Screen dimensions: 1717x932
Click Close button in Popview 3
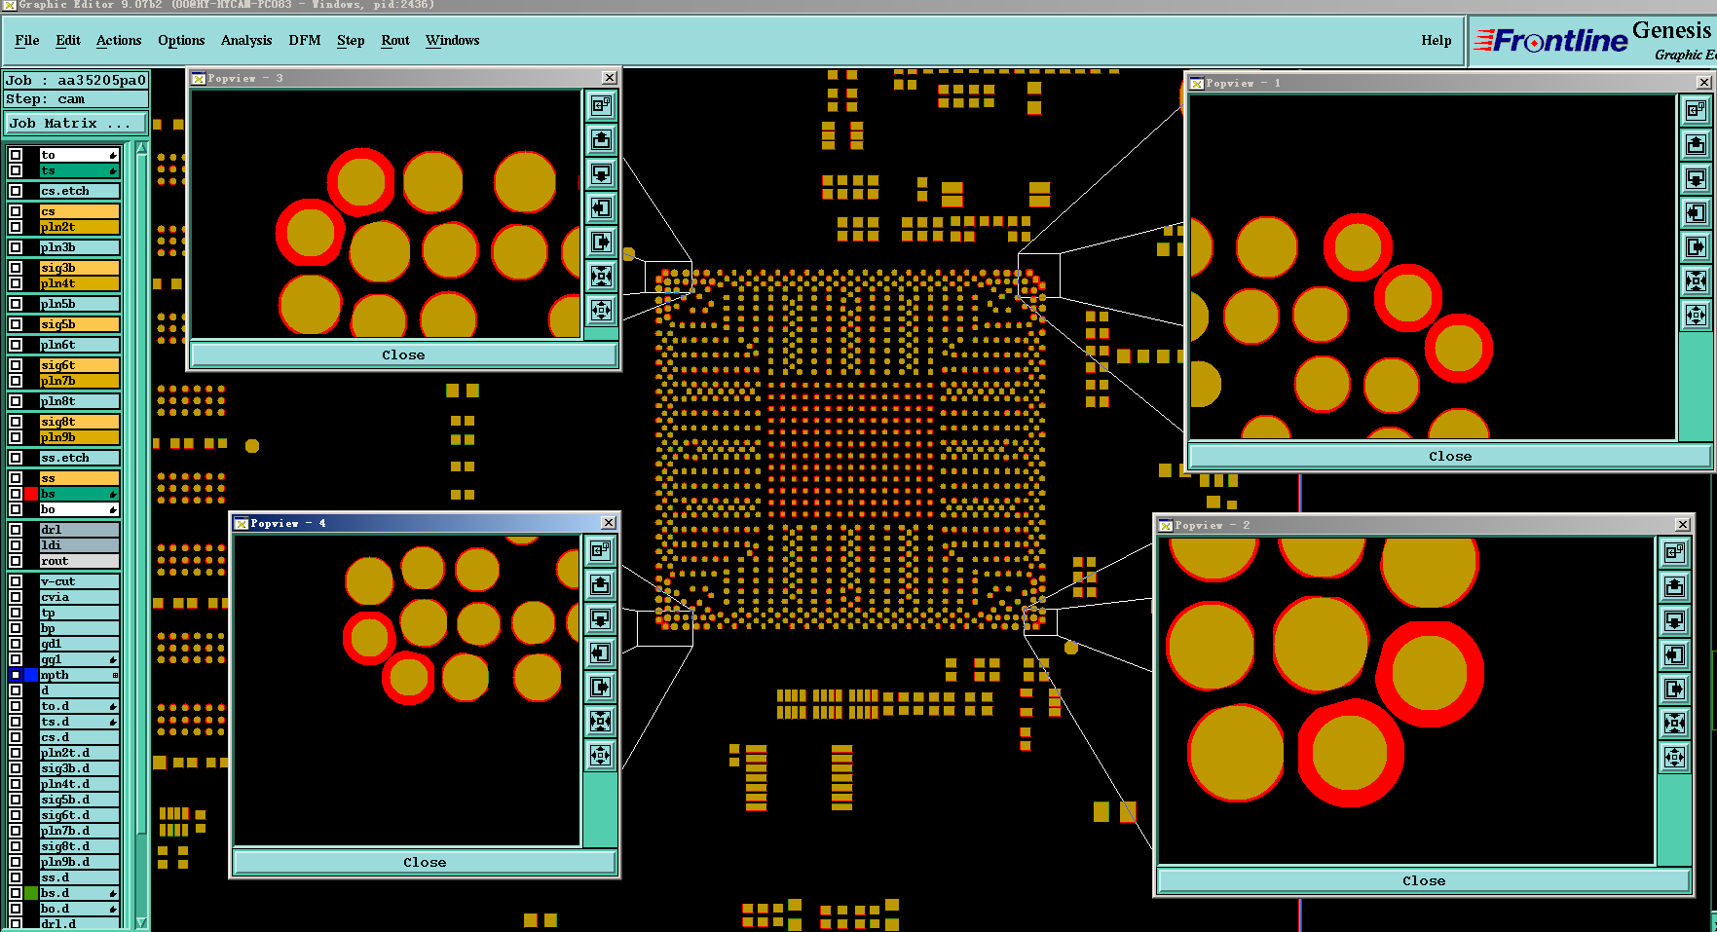tap(403, 355)
